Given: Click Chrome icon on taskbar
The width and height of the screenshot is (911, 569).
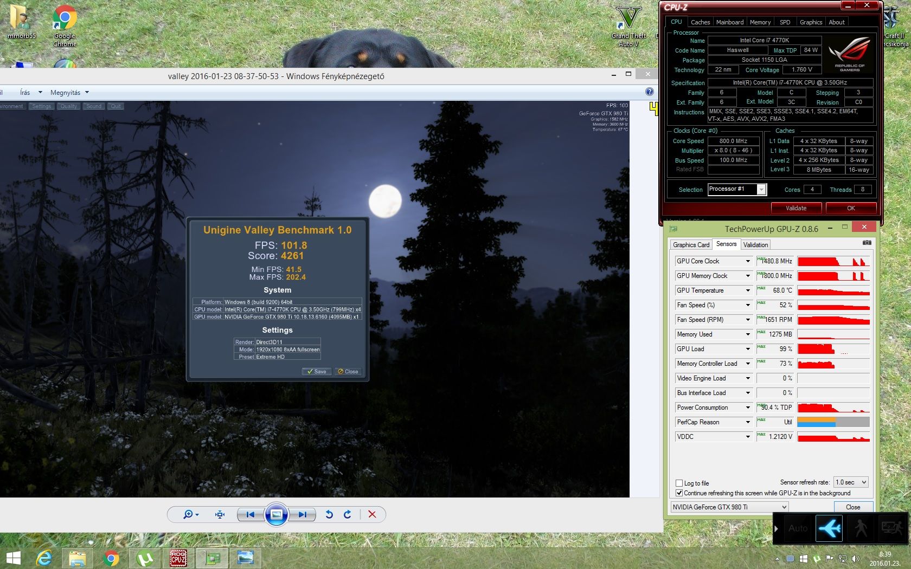Looking at the screenshot, I should 111,558.
